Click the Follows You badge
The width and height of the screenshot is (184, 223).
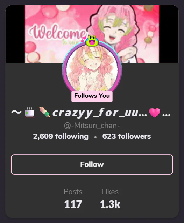click(x=92, y=96)
